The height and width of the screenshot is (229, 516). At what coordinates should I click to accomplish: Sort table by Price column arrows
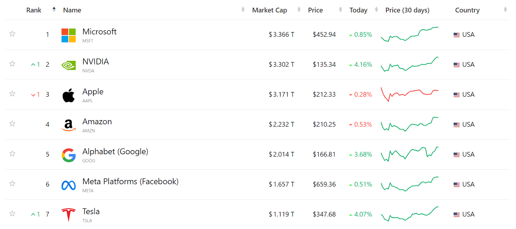(341, 10)
